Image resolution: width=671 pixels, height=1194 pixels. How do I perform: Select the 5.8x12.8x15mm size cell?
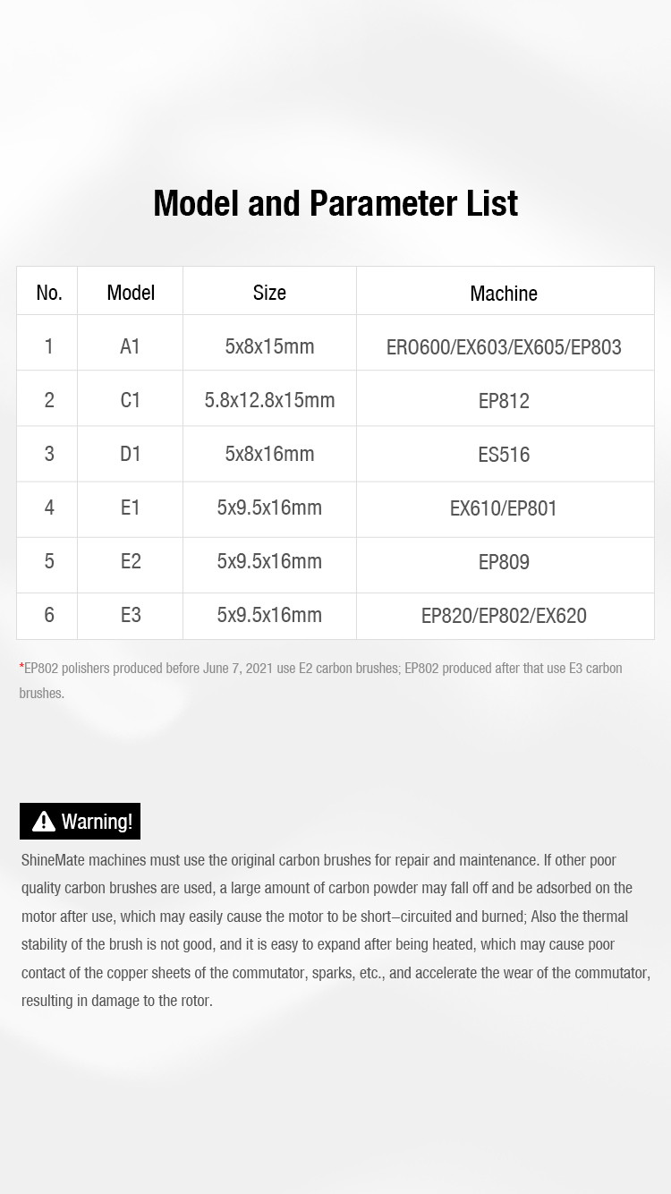[x=269, y=400]
